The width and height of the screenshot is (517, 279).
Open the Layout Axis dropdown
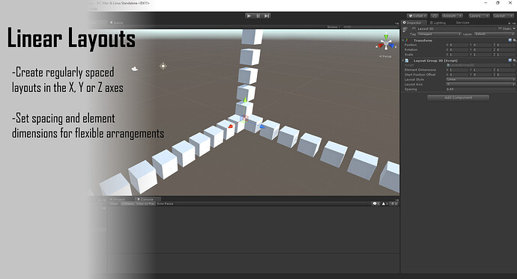(x=480, y=85)
